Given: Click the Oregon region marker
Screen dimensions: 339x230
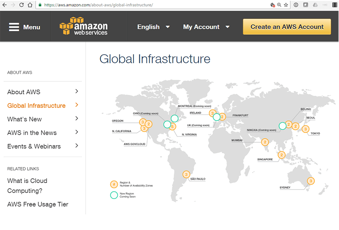Looking at the screenshot, I should (142, 122).
